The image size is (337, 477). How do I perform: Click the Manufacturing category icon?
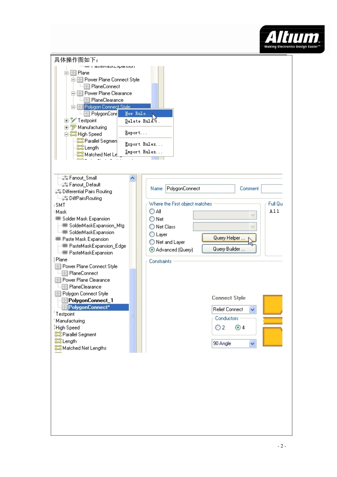(73, 127)
